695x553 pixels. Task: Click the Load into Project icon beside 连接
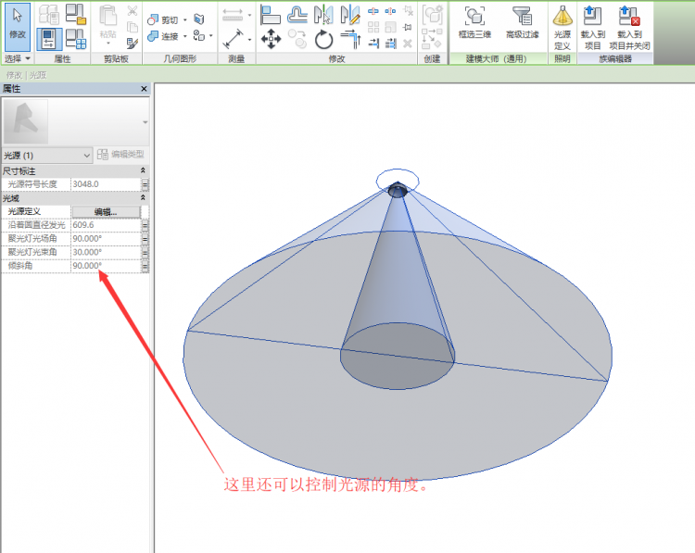[199, 35]
